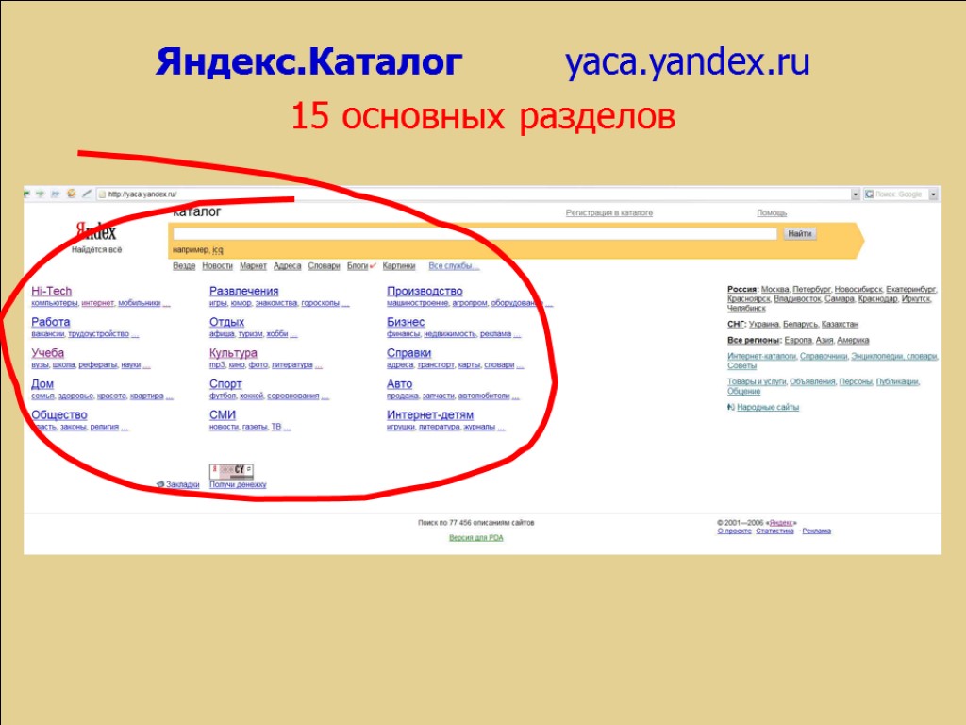Open the Развлечения catalog section
The height and width of the screenshot is (725, 966).
tap(244, 291)
